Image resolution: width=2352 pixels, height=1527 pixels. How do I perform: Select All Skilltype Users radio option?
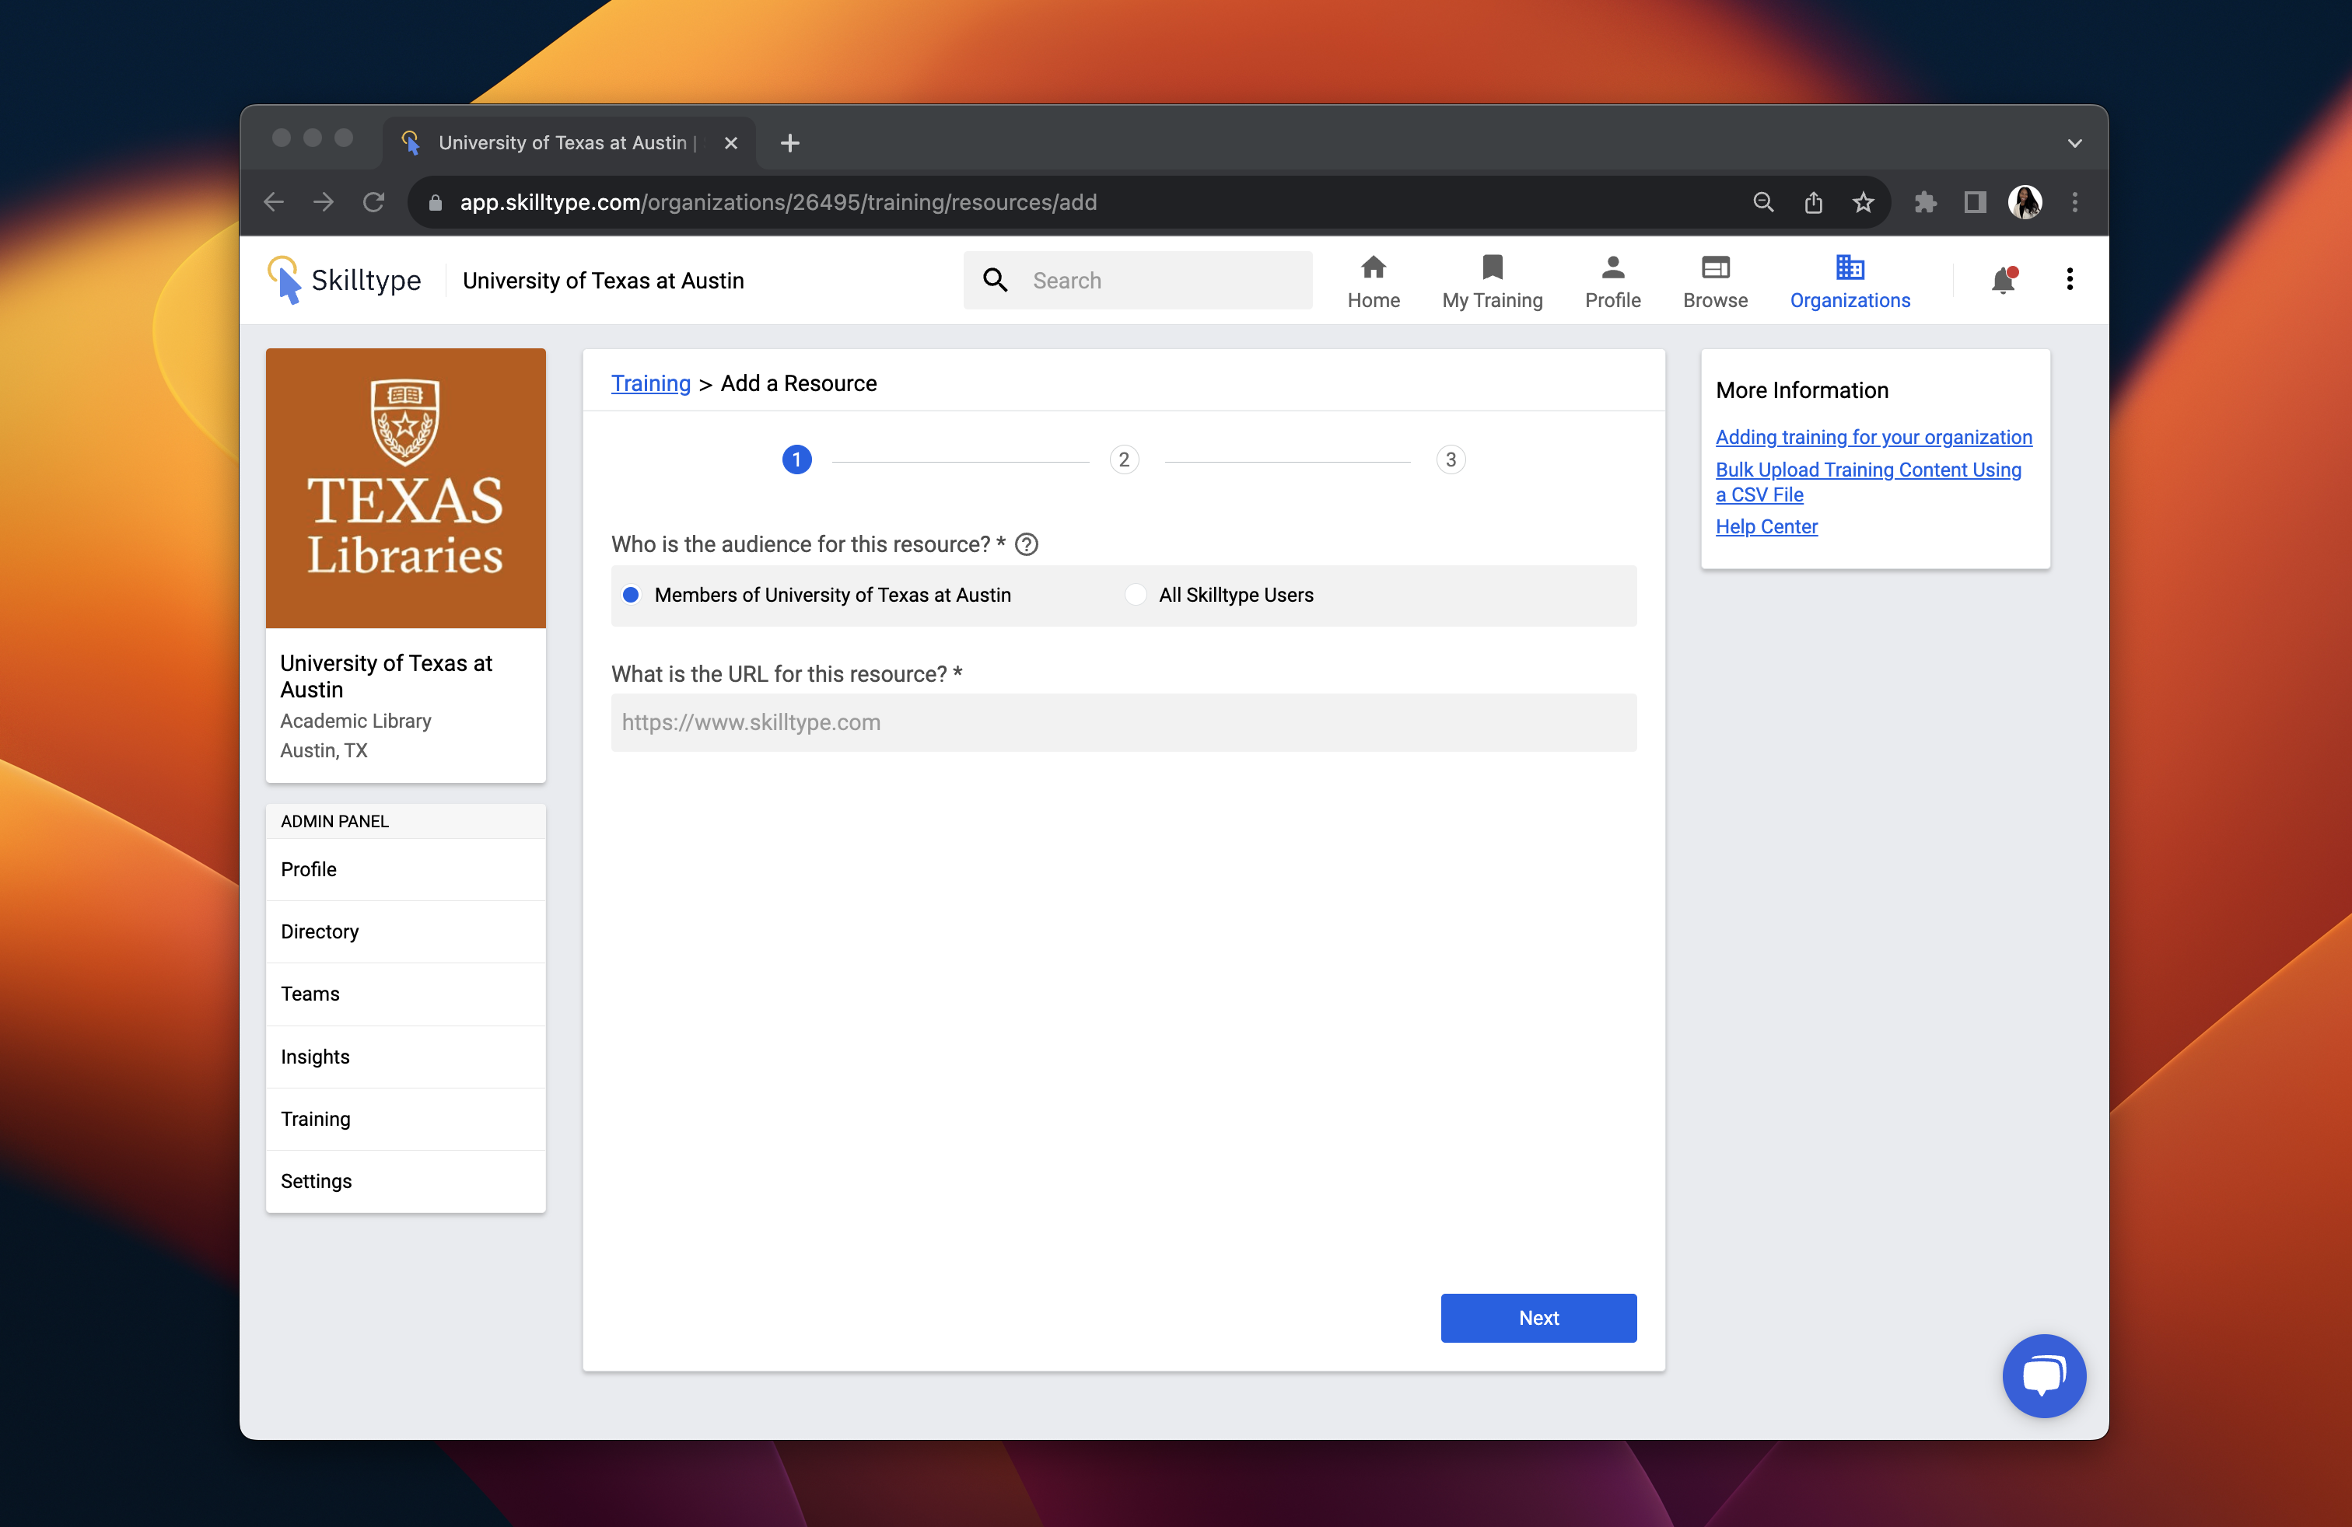[x=1136, y=595]
